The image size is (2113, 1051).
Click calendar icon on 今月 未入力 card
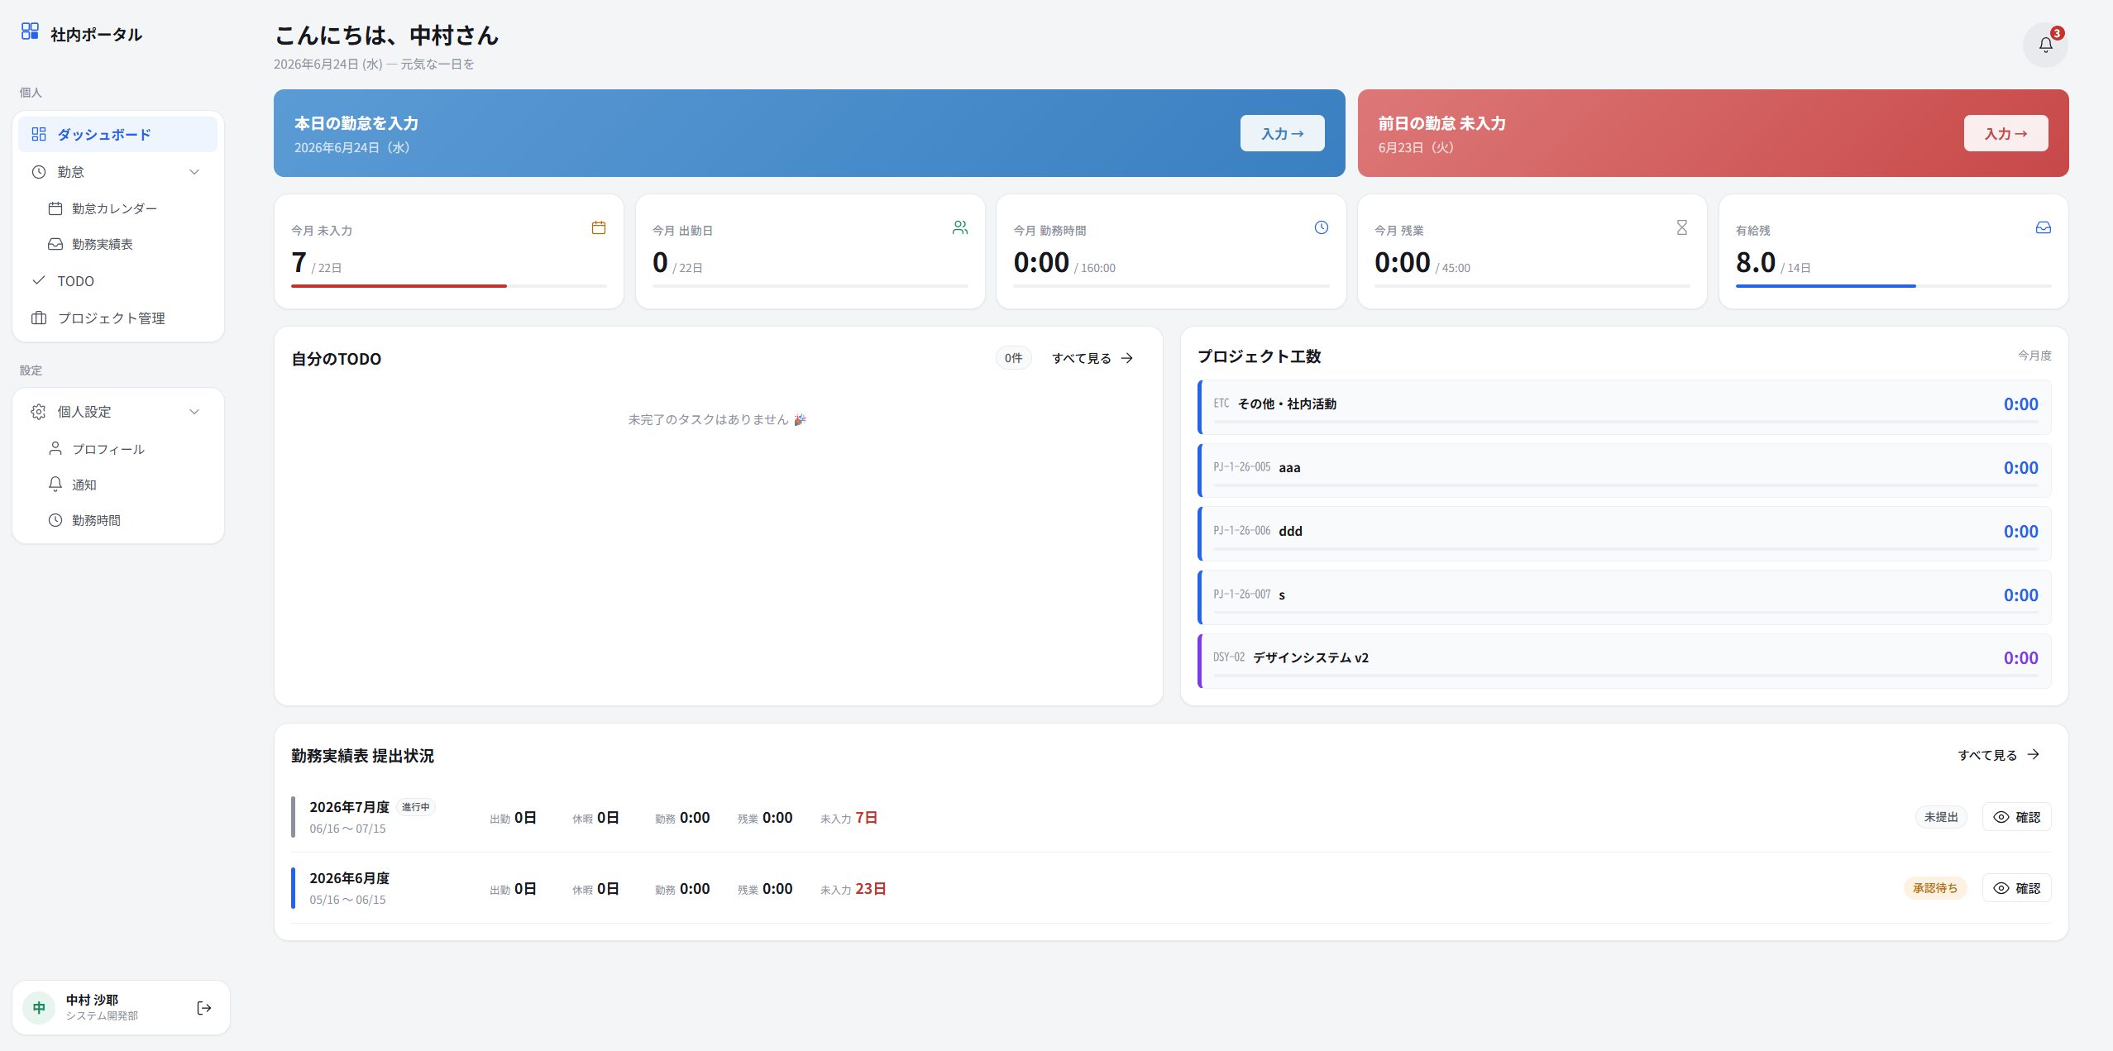coord(599,227)
